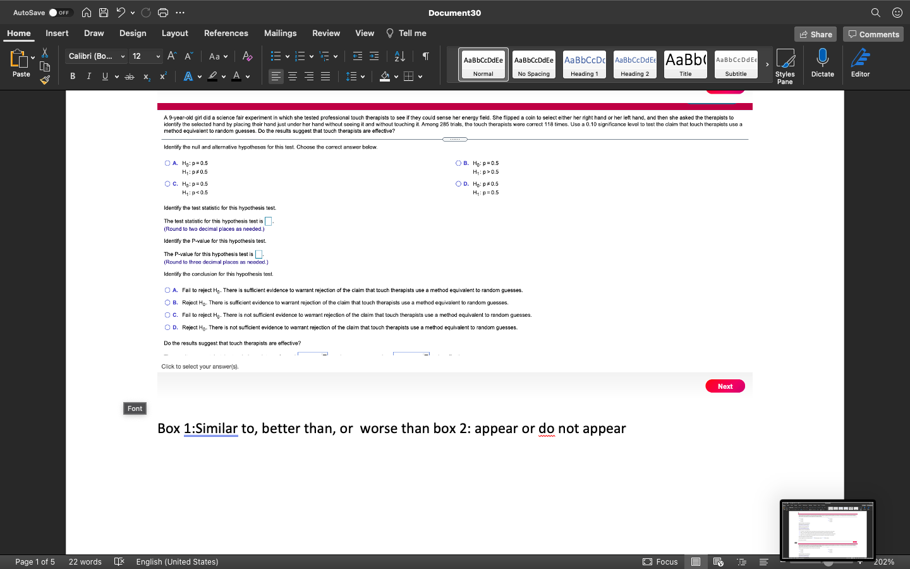The image size is (910, 569).
Task: Click the numbered list icon
Action: coord(300,56)
